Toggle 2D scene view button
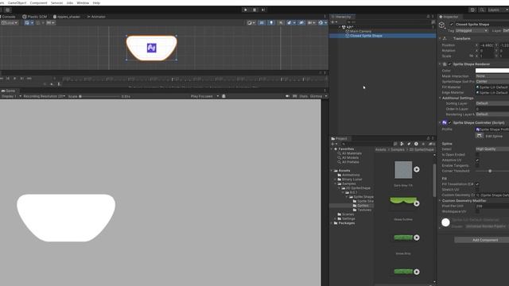 click(262, 23)
